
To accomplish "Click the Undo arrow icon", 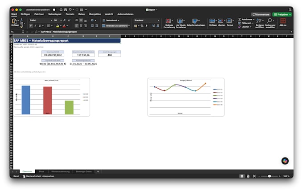I will coord(70,10).
